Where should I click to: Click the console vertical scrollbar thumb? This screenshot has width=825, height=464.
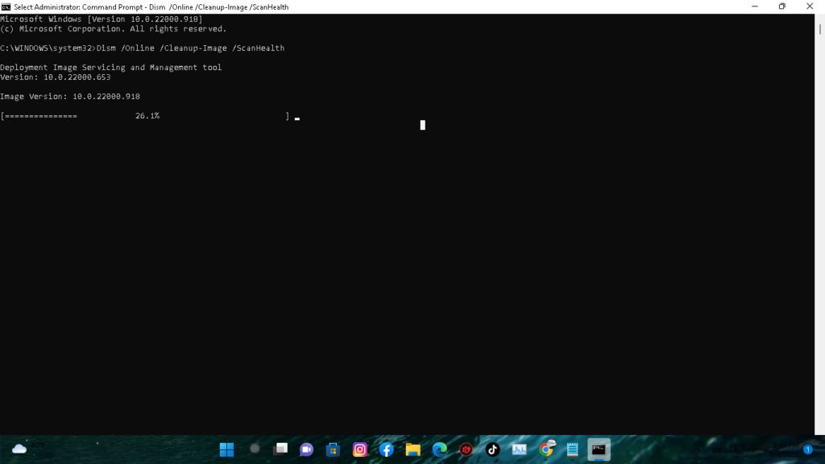[x=819, y=29]
